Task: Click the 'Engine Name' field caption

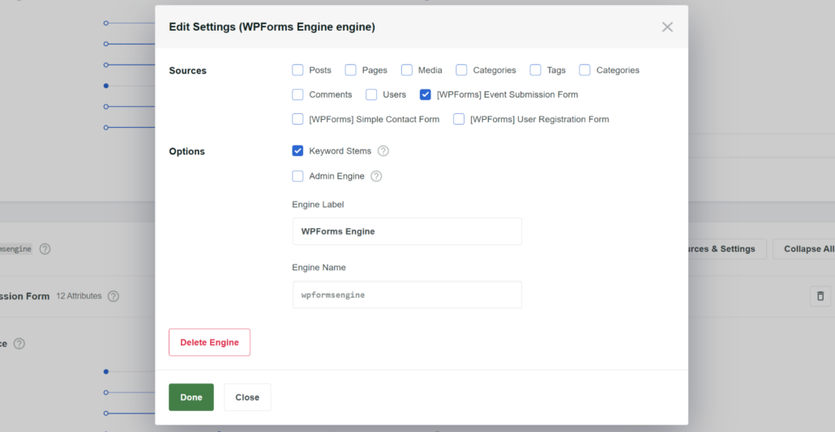Action: (319, 267)
